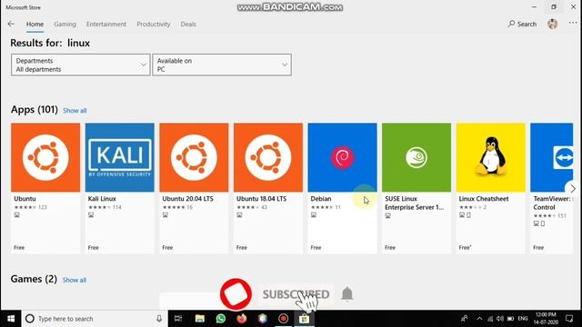Click the Ubuntu 18.04 LTS title text
This screenshot has height=327, width=582.
(261, 199)
